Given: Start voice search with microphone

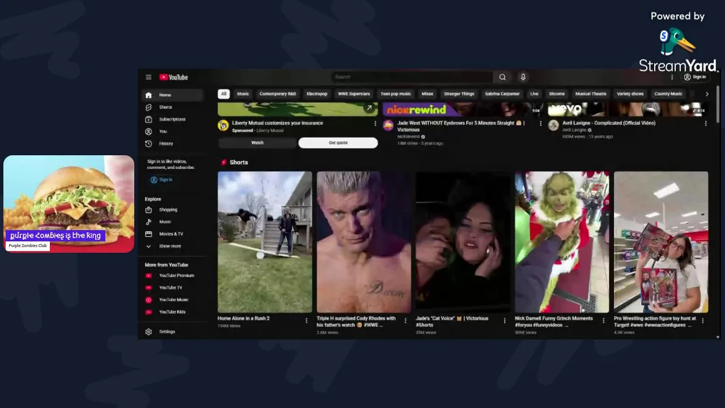Looking at the screenshot, I should pyautogui.click(x=523, y=77).
